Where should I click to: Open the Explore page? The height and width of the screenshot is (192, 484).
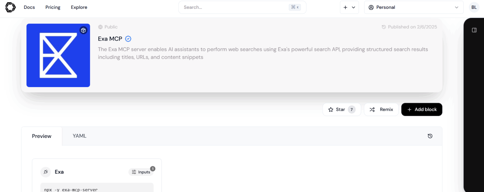79,7
